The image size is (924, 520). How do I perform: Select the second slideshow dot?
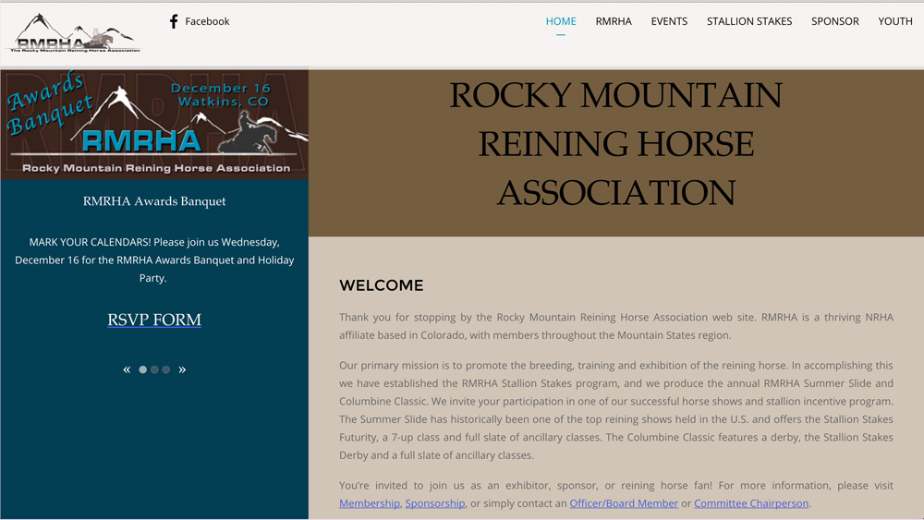154,369
